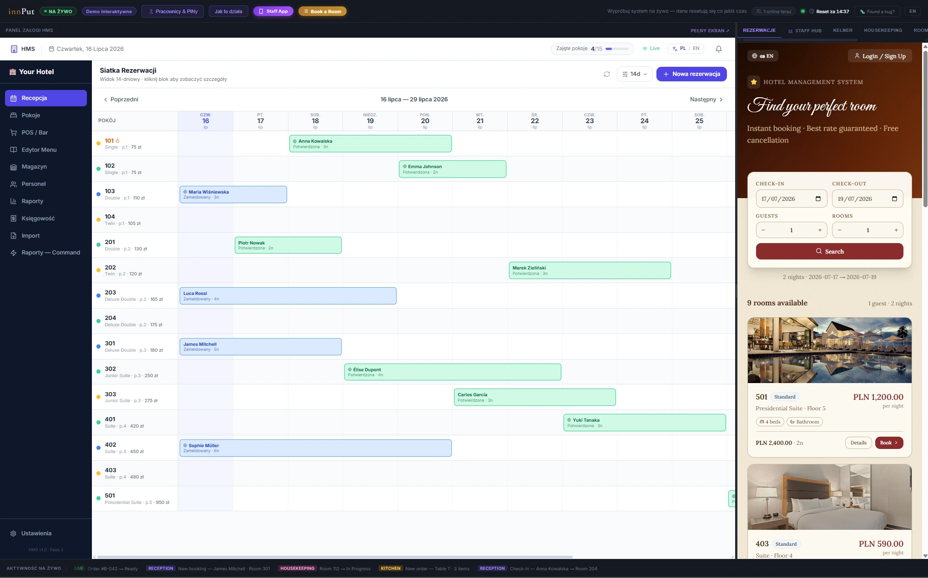Click the notification bell icon
Viewport: 928px width, 578px height.
pos(719,49)
